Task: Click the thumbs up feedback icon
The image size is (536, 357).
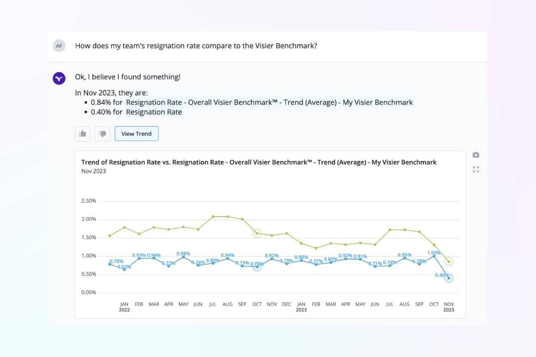Action: click(x=83, y=133)
